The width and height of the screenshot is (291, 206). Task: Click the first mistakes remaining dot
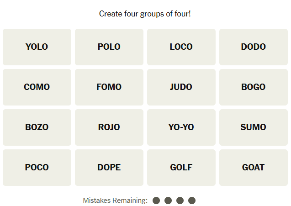point(156,201)
